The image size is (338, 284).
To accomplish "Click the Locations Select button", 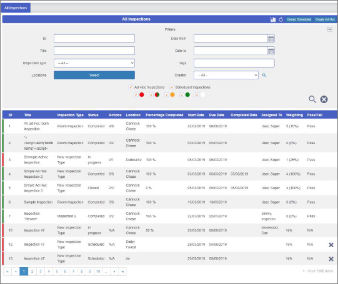I will click(x=94, y=75).
